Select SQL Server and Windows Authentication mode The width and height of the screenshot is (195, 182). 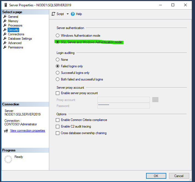click(x=89, y=42)
